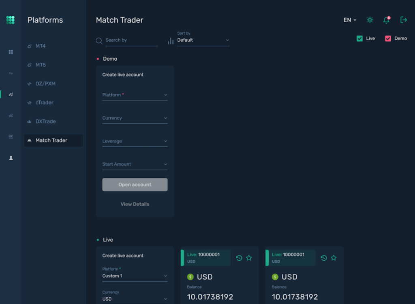Screen dimensions: 415x304
Task: Open cTrader platform menu item
Action: coord(44,103)
